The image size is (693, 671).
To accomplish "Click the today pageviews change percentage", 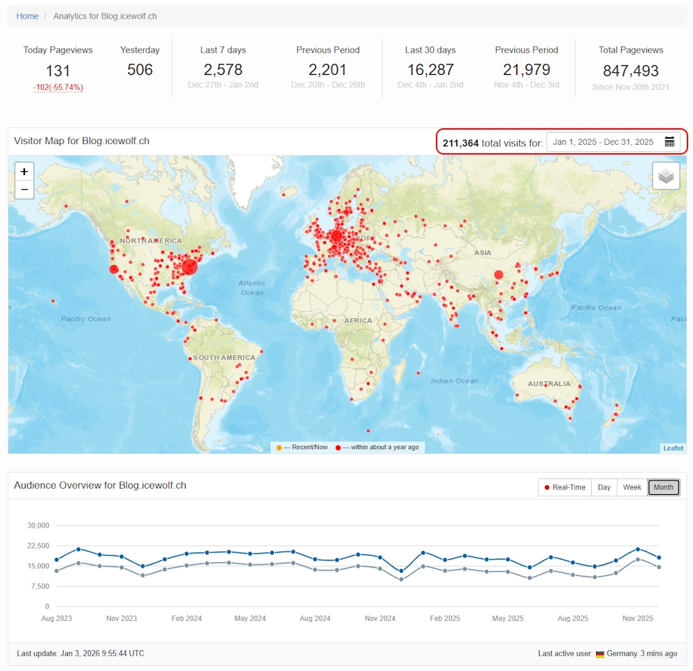I will tap(58, 87).
